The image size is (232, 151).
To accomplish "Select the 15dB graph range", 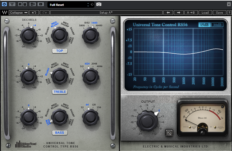I will [x=204, y=25].
